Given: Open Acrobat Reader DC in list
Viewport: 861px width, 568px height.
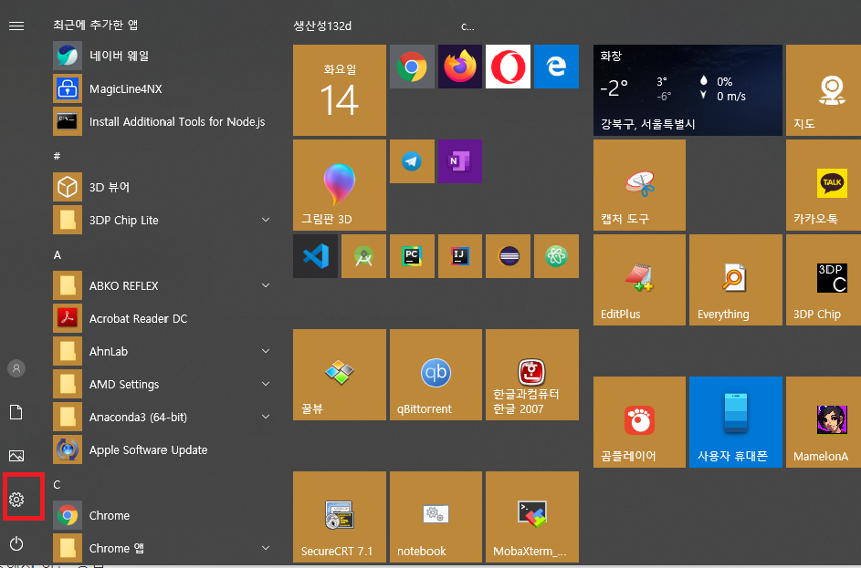Looking at the screenshot, I should (x=163, y=318).
